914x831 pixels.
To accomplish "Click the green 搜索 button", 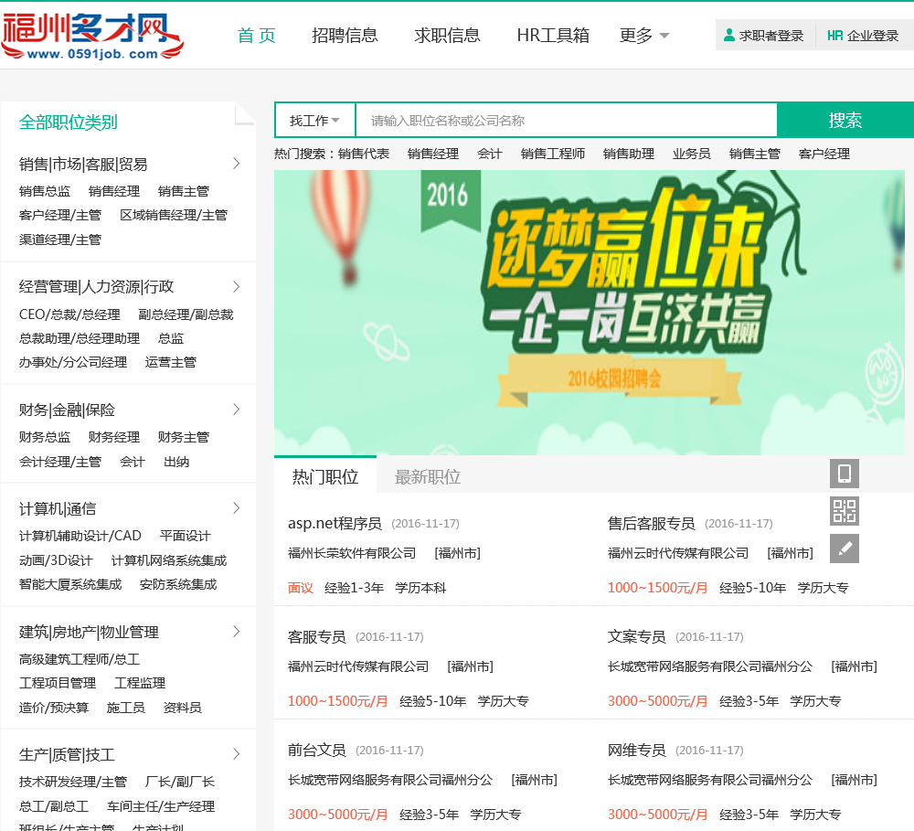I will [845, 120].
